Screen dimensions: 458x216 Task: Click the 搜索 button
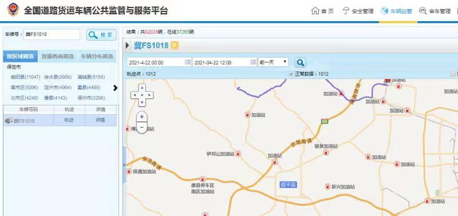click(x=101, y=35)
